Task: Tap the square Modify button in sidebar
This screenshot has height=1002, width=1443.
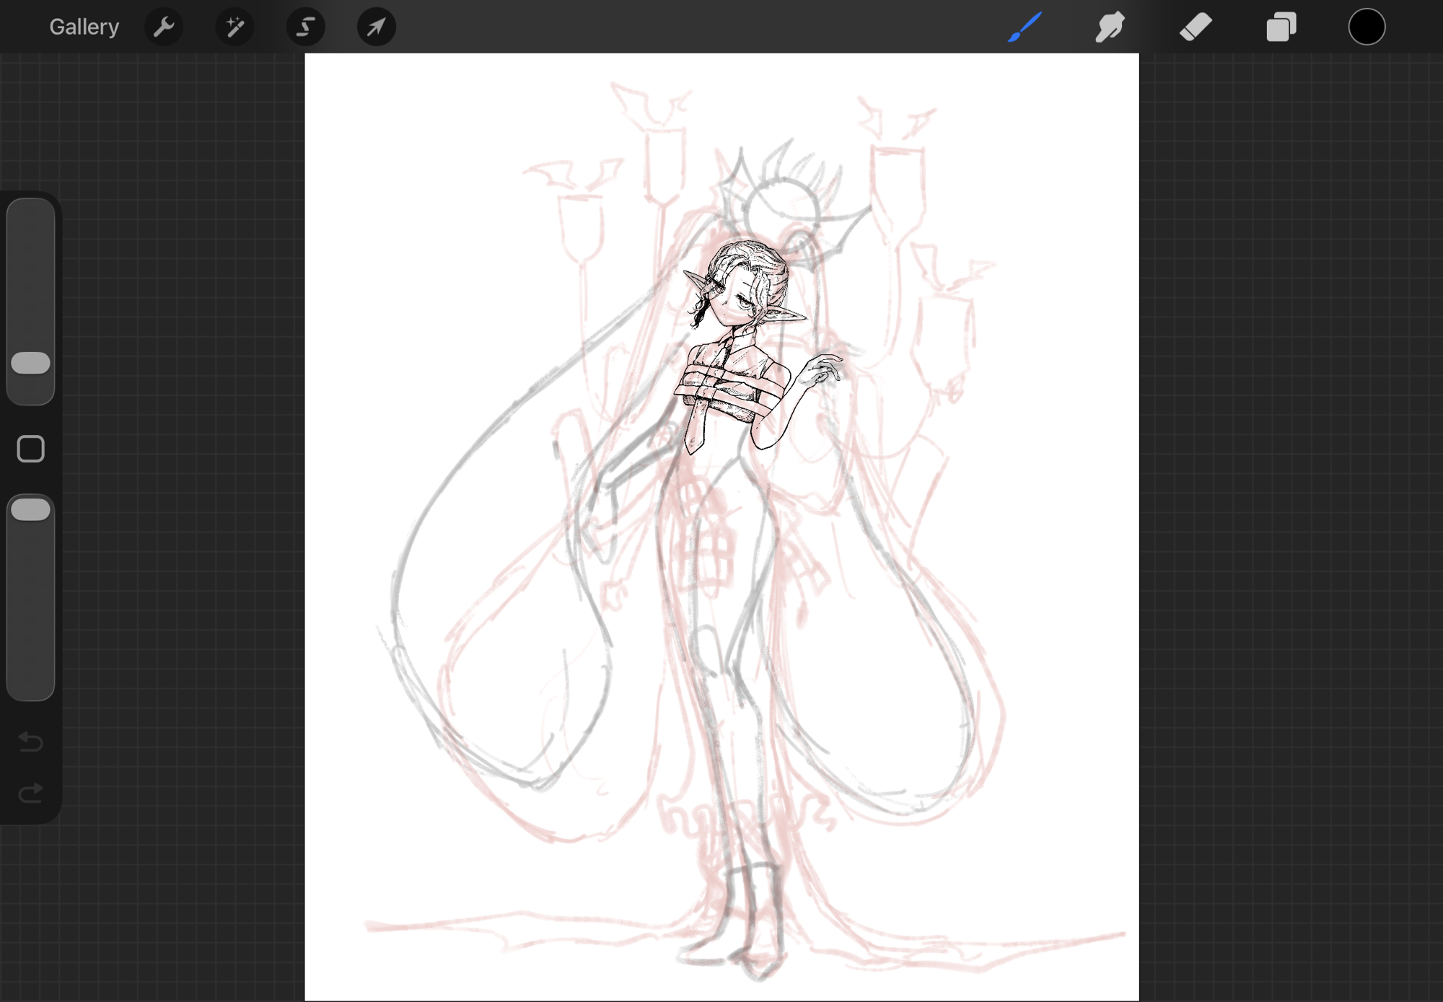Action: (30, 449)
